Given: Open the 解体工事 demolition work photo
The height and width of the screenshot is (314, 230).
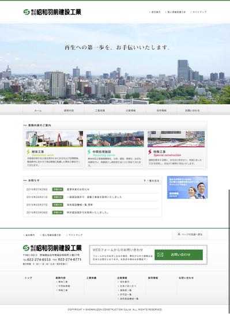Looking at the screenshot, I should (x=54, y=139).
